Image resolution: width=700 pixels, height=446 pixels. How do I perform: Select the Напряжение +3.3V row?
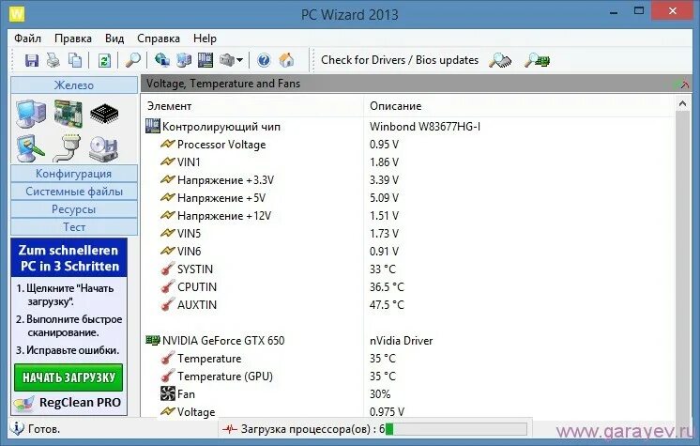(x=407, y=180)
